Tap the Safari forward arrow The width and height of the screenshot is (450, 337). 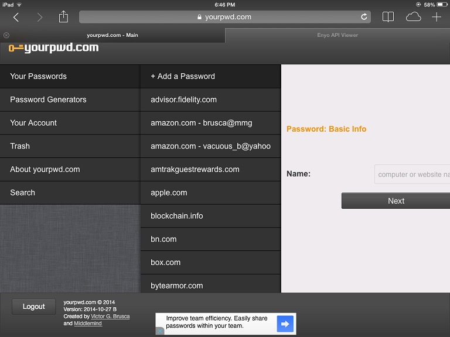40,17
